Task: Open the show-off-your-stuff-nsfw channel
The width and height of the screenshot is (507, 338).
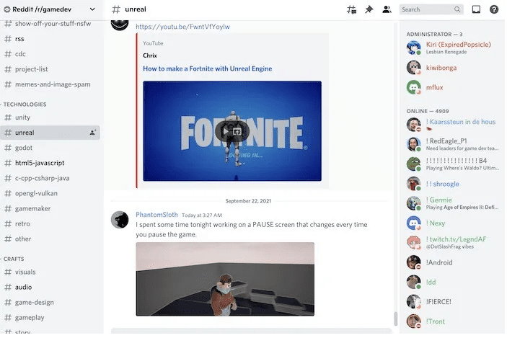Action: pyautogui.click(x=50, y=24)
